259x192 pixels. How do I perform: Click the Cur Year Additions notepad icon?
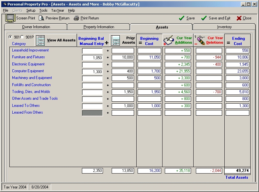(x=169, y=40)
